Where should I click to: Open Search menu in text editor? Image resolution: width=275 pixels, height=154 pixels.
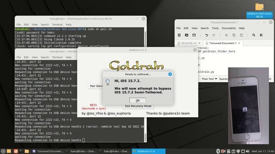coord(205,28)
